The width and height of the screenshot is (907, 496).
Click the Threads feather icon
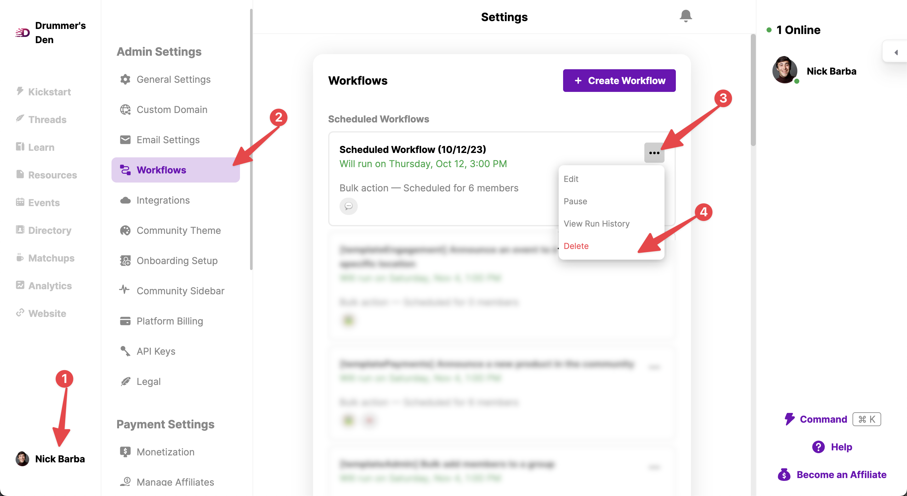(x=20, y=118)
